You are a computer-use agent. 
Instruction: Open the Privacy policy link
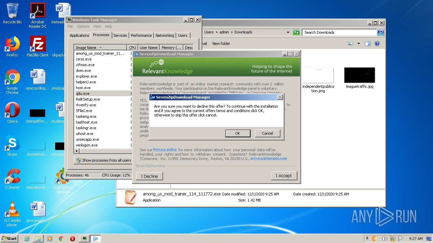coord(165,150)
